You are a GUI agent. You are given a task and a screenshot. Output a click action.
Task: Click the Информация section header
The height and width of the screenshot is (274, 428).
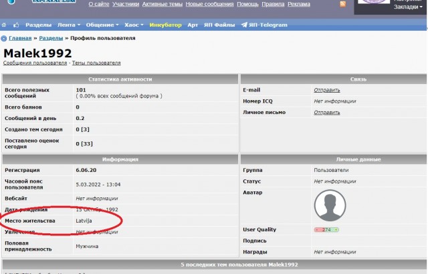click(120, 159)
